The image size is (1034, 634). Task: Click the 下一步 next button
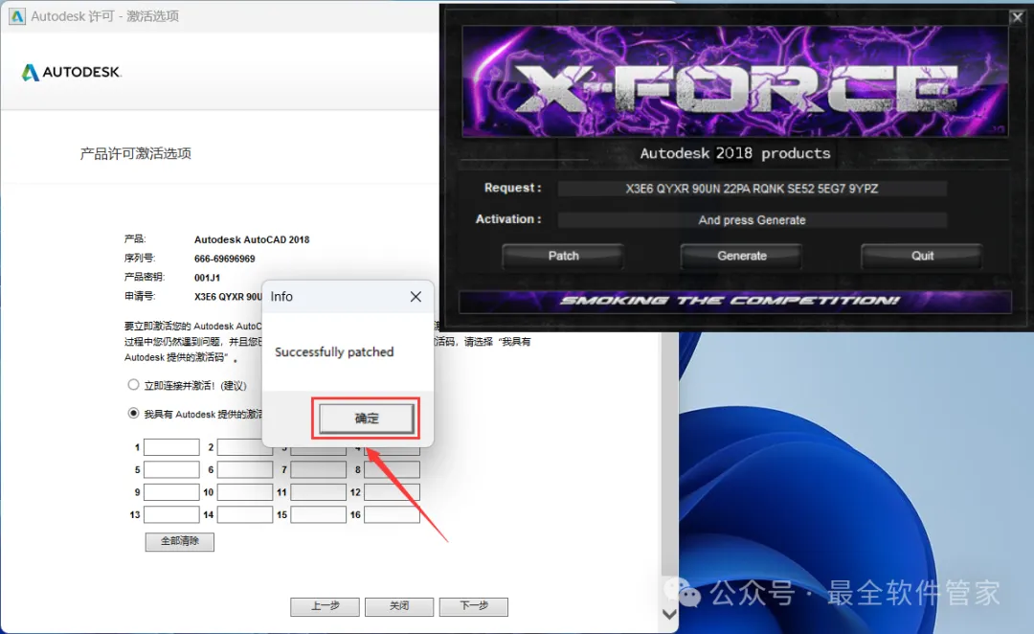[x=474, y=606]
